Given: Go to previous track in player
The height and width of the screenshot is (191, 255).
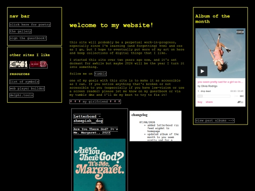Looking at the screenshot, I should 236,96.
